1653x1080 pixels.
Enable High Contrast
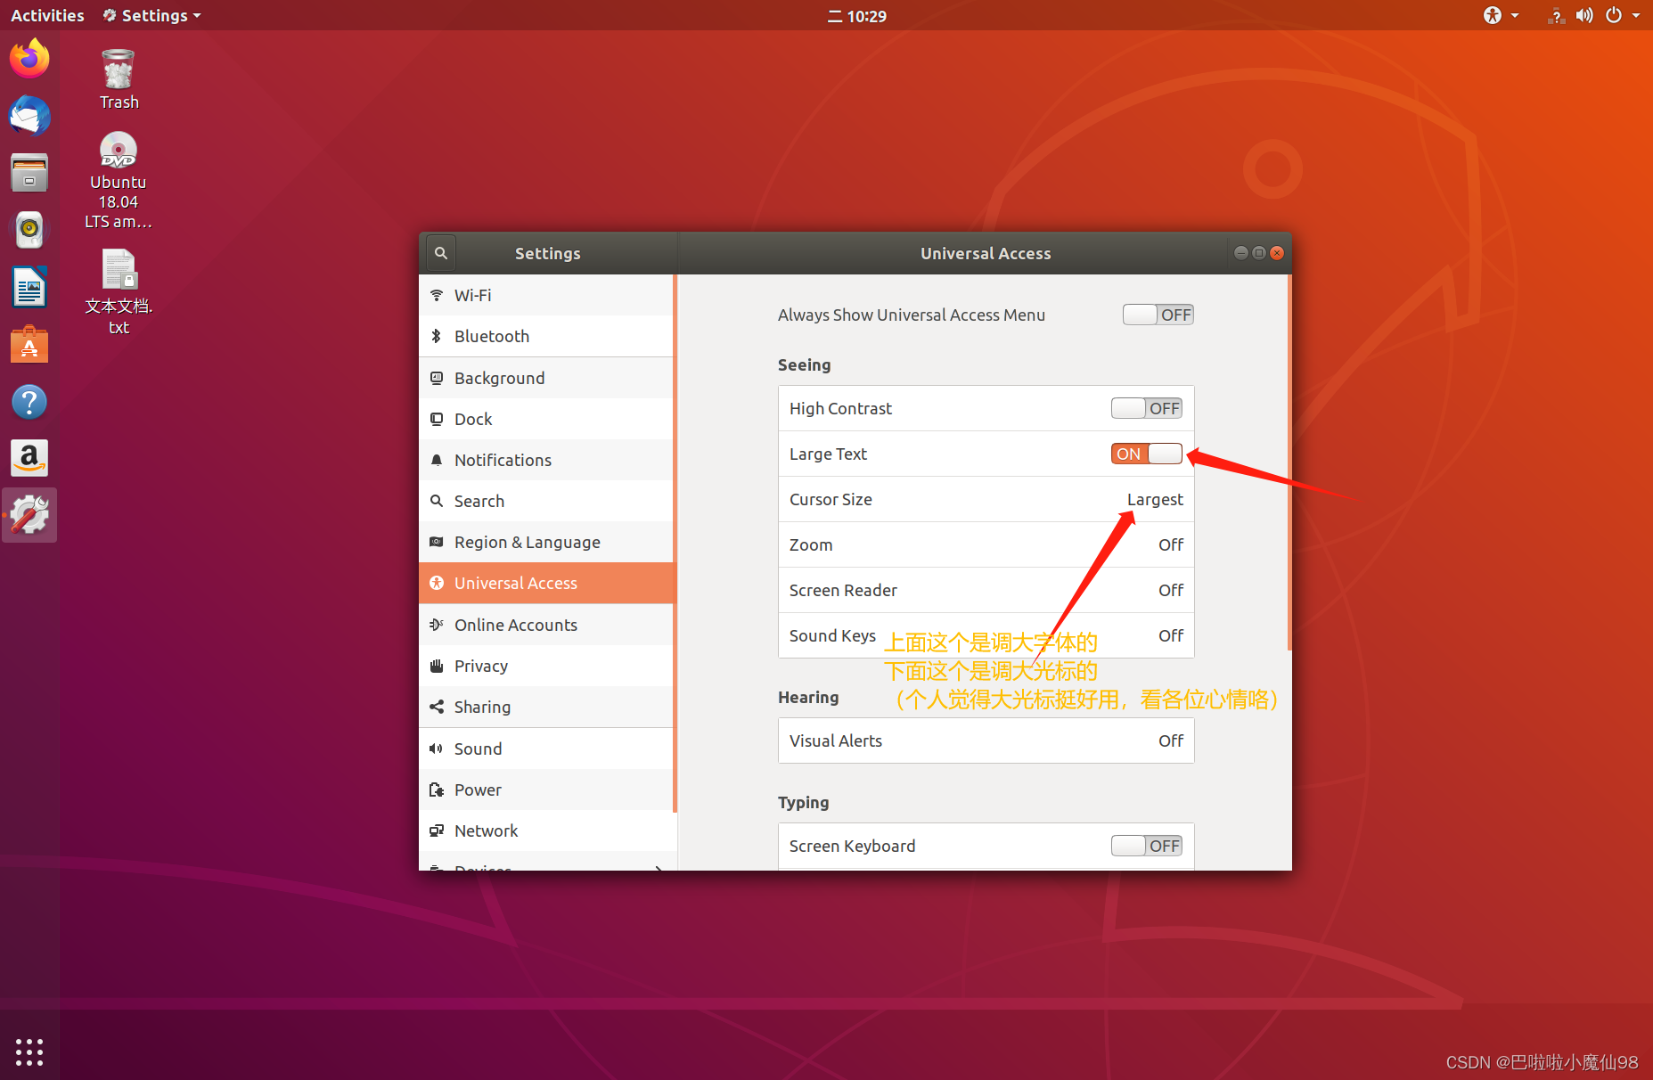1146,408
